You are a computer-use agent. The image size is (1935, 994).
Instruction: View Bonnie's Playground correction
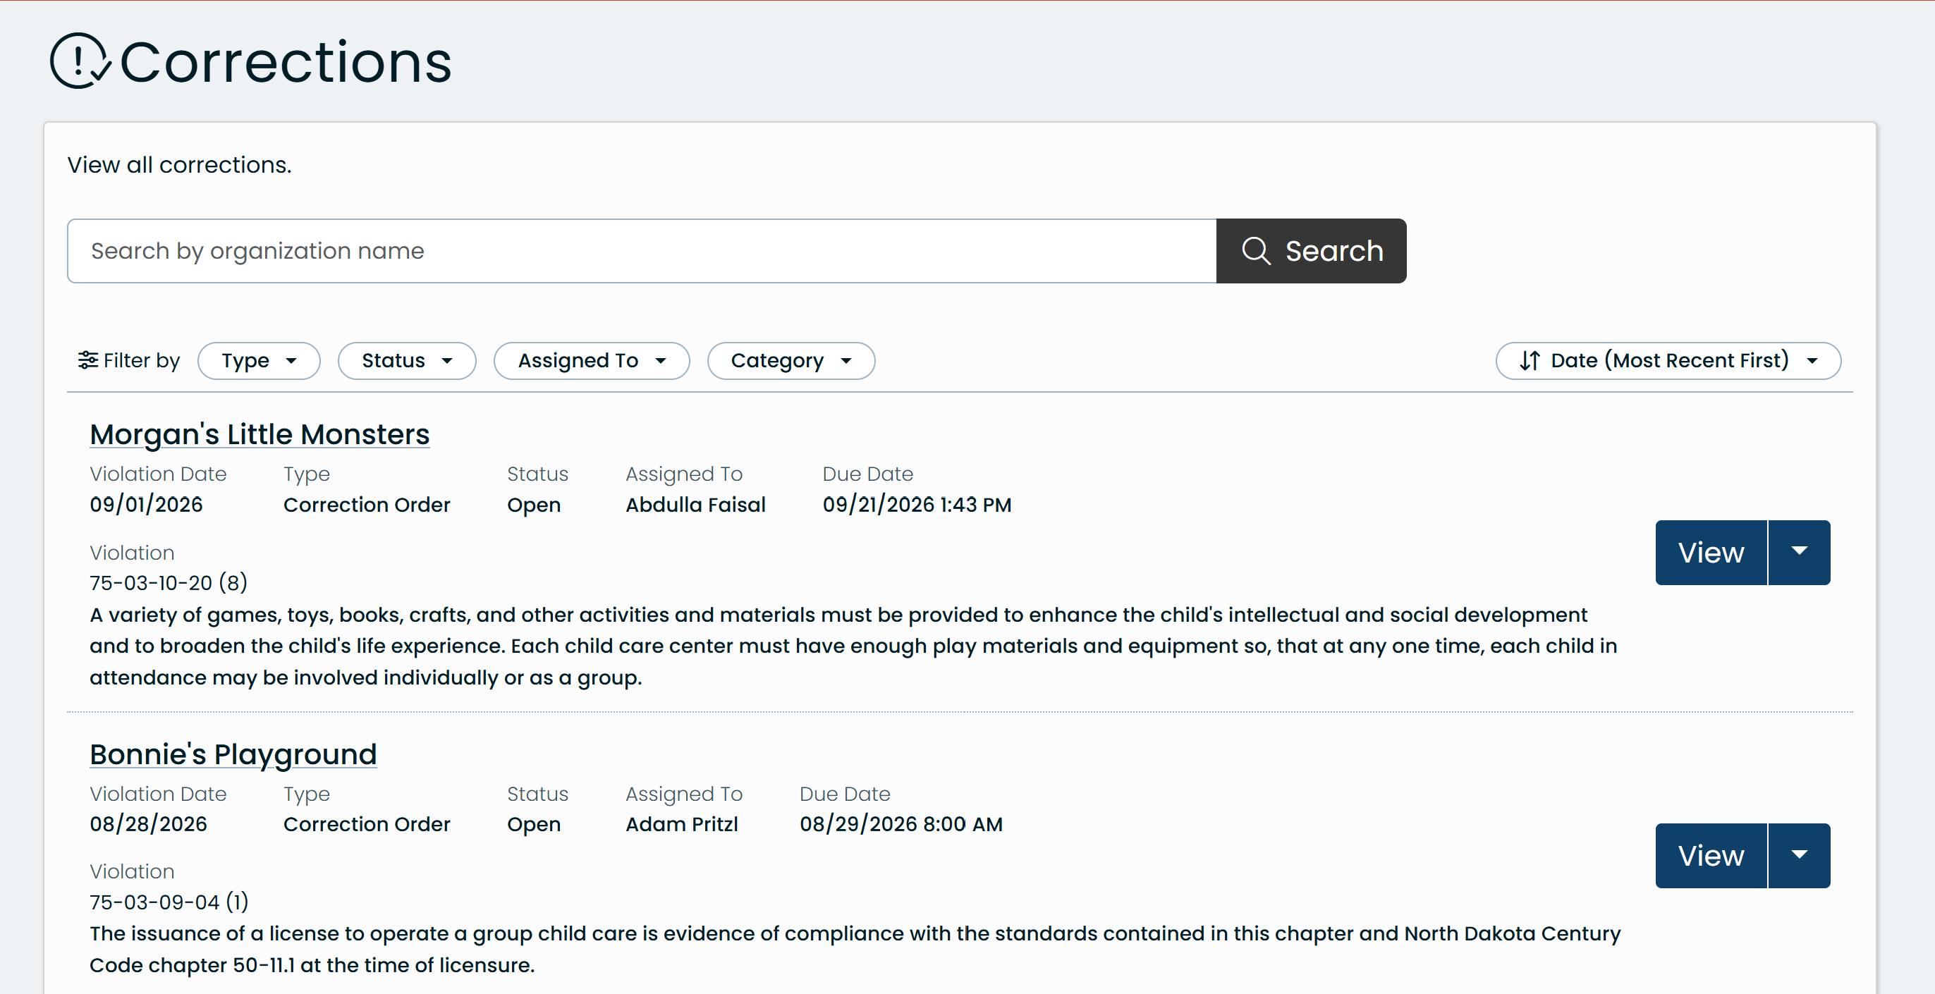(x=1711, y=856)
